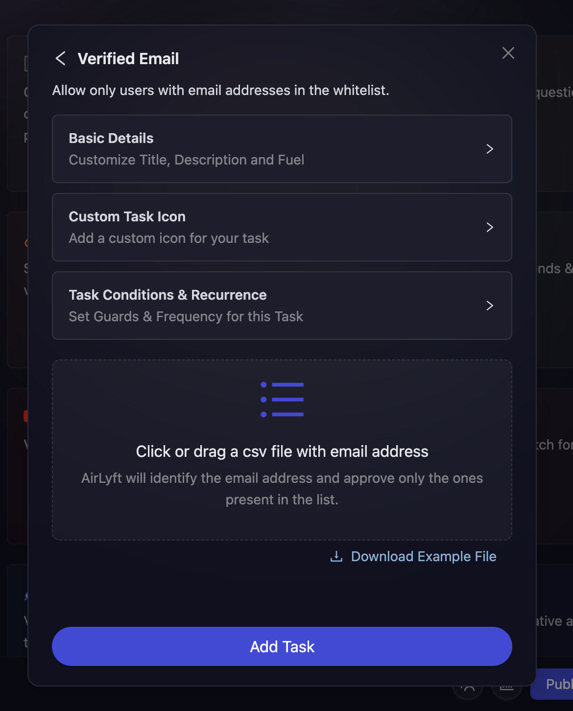Click the download icon before Download Example File

click(x=336, y=556)
